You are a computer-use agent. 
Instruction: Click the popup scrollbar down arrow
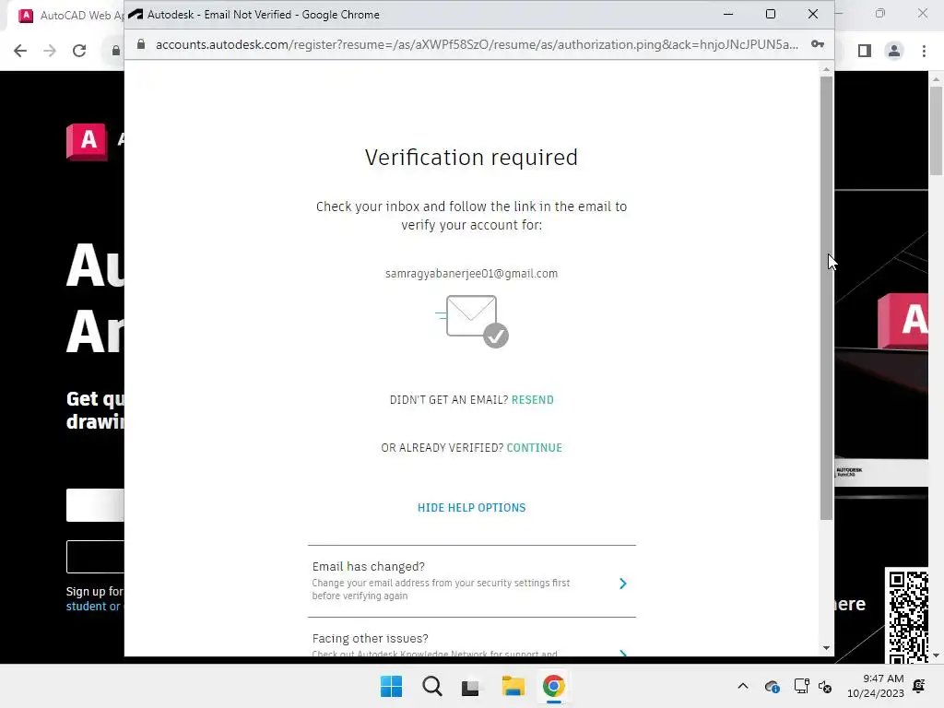[x=826, y=648]
